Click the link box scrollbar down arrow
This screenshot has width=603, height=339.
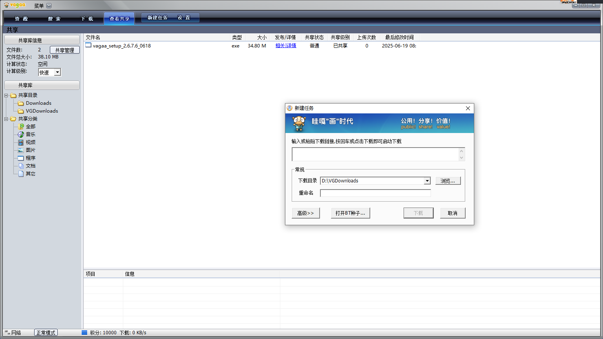(x=462, y=158)
